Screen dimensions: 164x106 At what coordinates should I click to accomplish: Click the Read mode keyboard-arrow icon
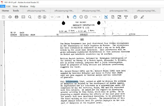(x=126, y=17)
